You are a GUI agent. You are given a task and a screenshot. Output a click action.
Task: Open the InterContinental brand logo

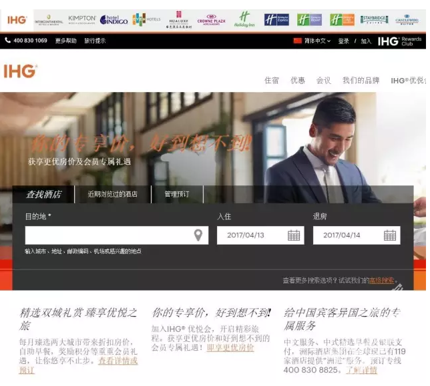coord(49,20)
